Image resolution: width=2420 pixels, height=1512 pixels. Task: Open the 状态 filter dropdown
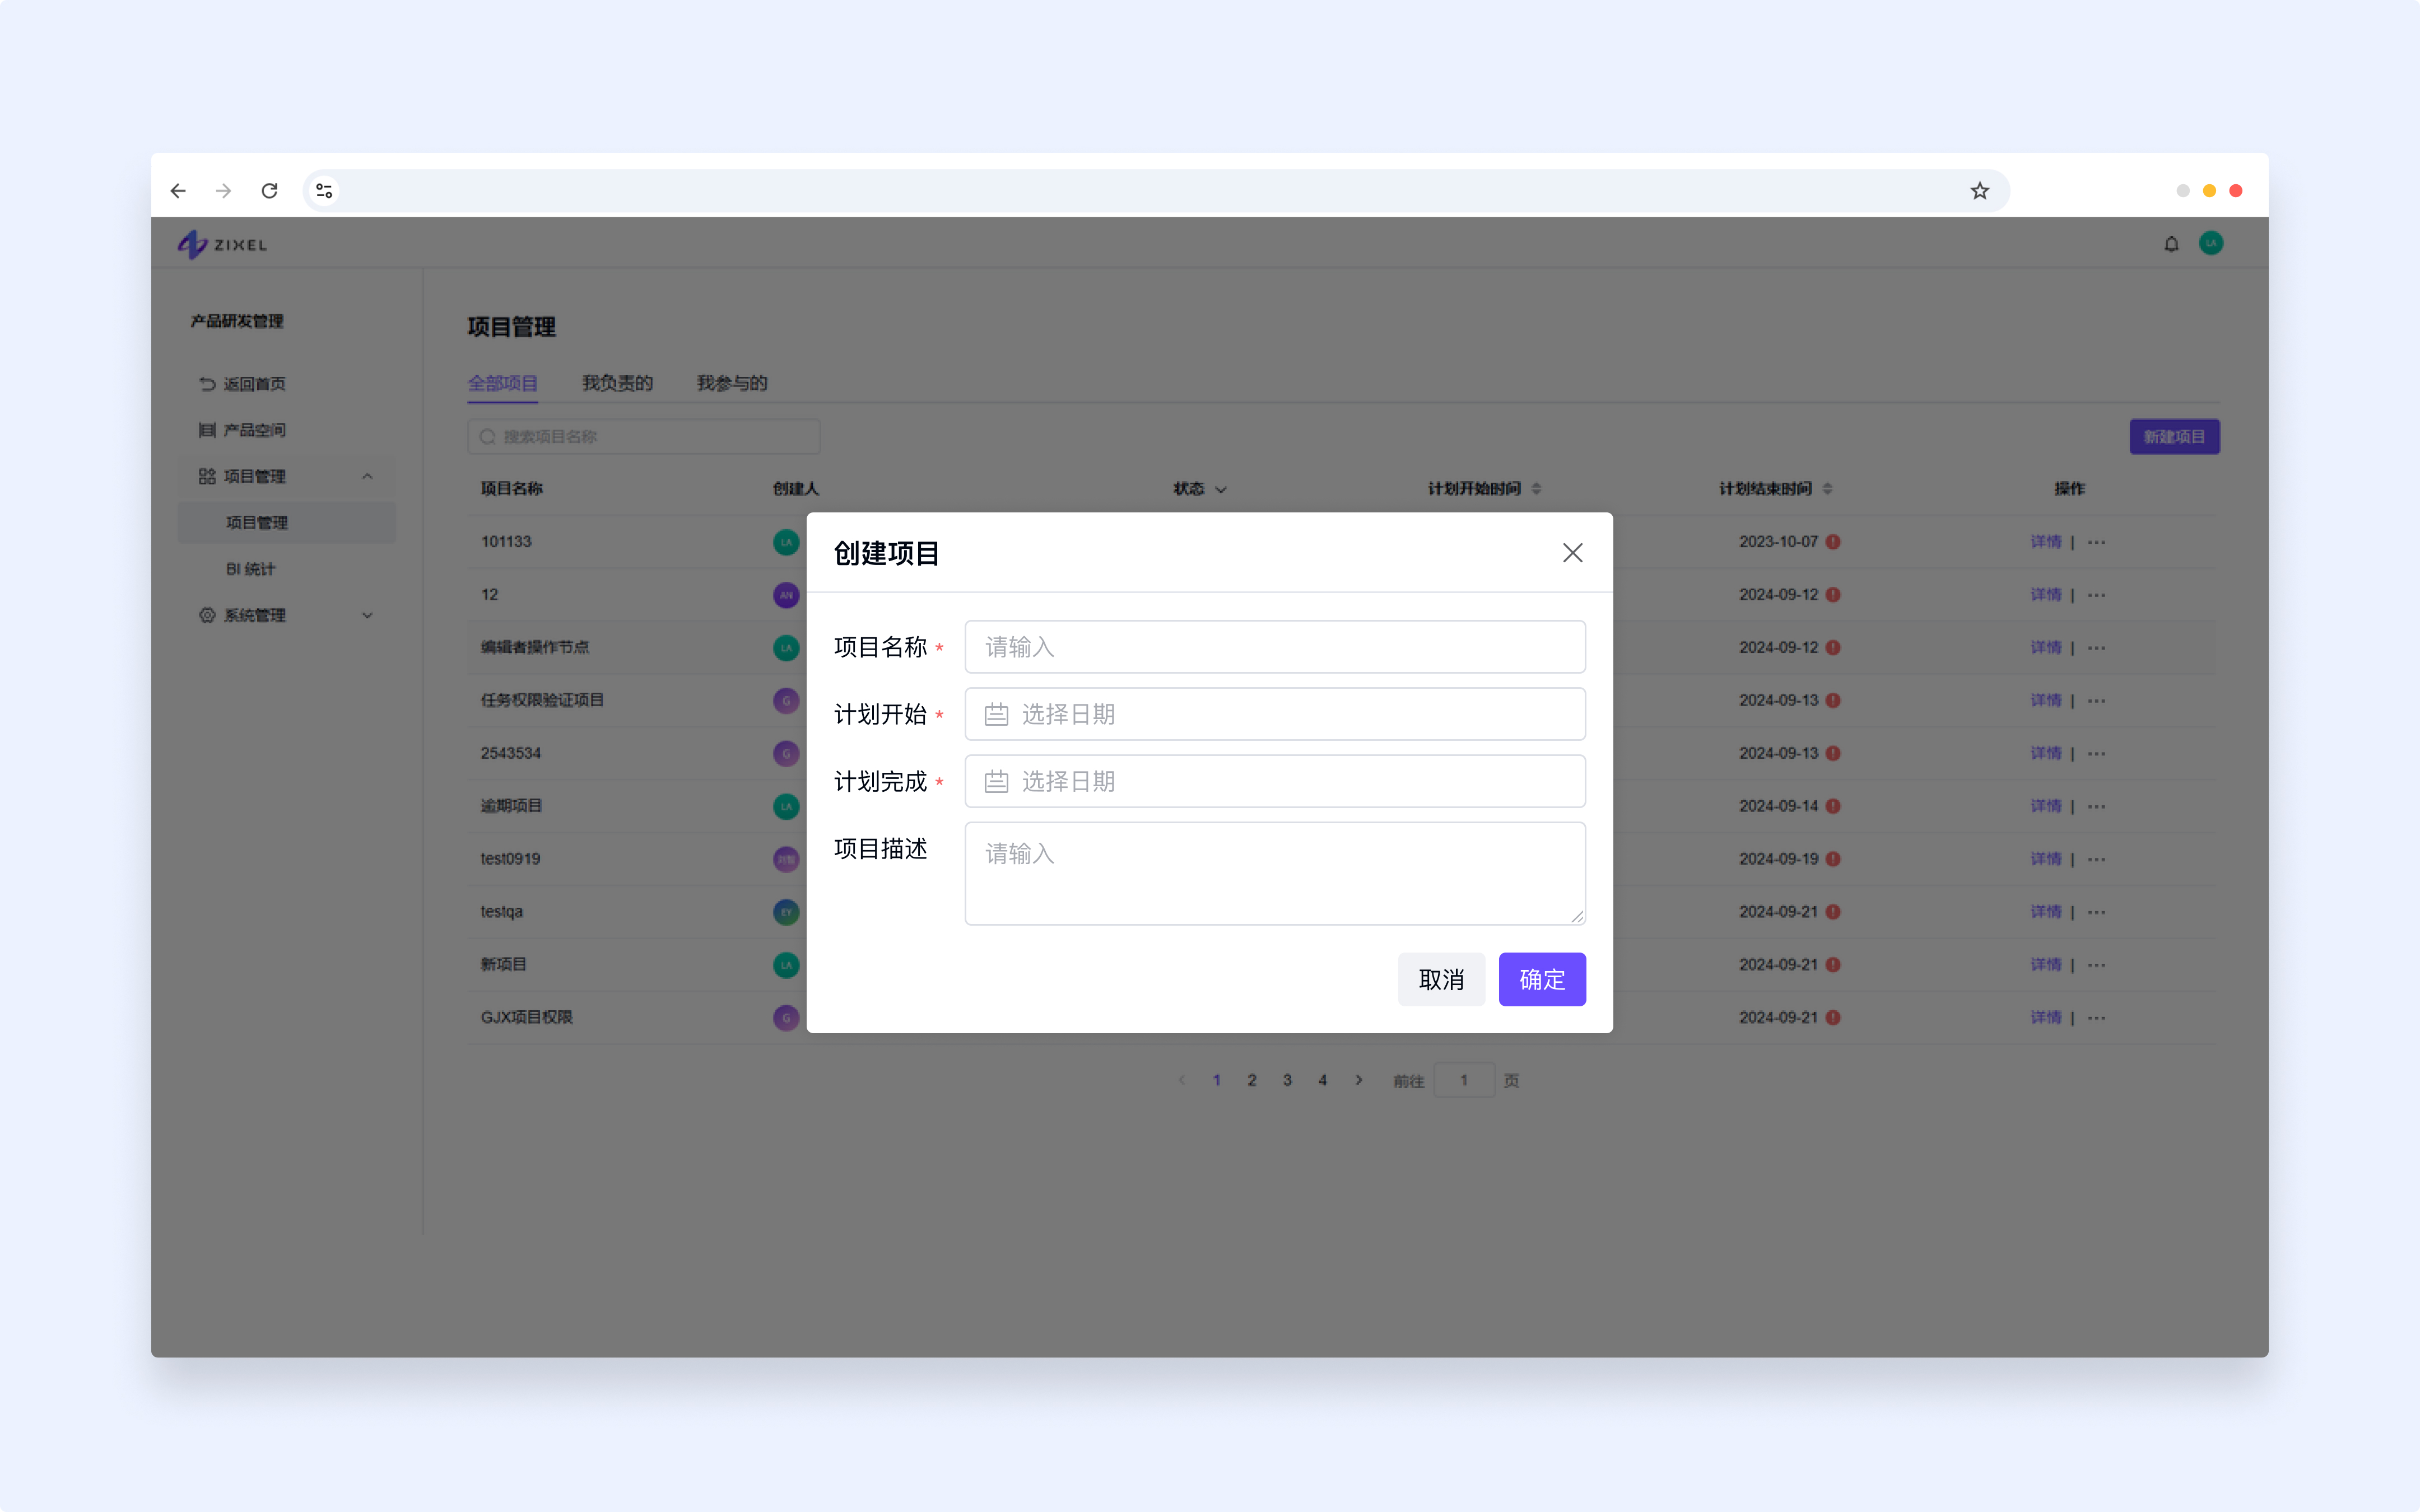[x=1199, y=489]
